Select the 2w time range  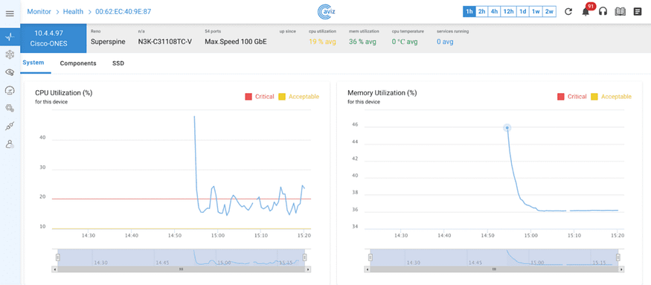pyautogui.click(x=549, y=12)
